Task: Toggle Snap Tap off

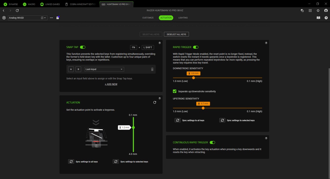Action: coord(83,47)
